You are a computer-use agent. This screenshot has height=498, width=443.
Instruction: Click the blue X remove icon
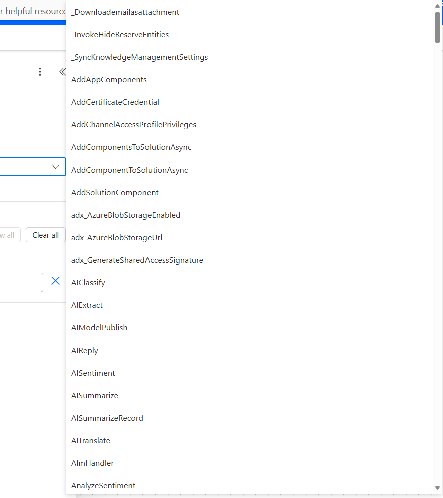click(x=56, y=281)
